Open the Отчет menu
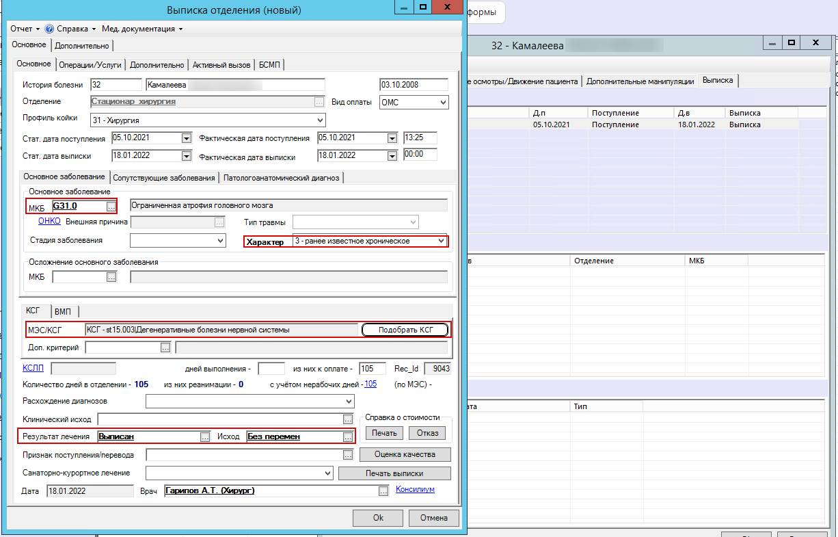 click(25, 29)
